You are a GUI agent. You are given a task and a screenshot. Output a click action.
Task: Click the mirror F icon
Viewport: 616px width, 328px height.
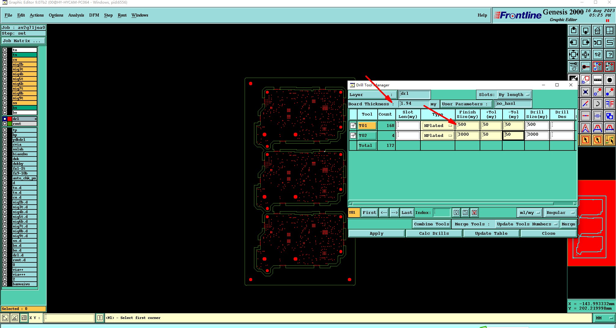point(609,104)
